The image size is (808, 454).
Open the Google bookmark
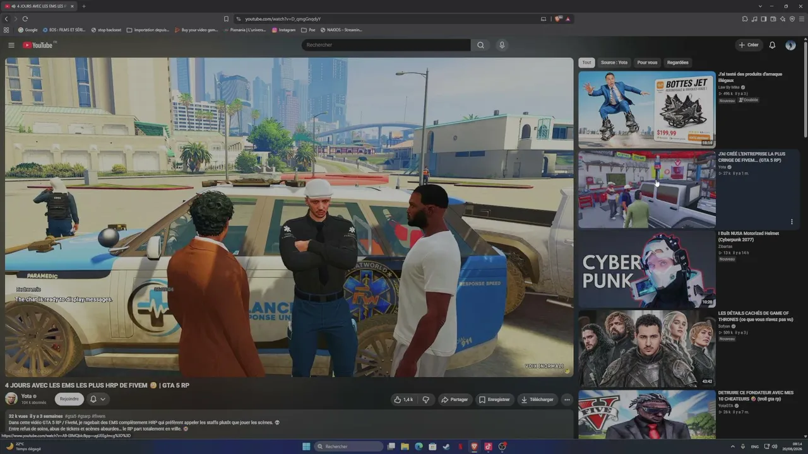(28, 30)
